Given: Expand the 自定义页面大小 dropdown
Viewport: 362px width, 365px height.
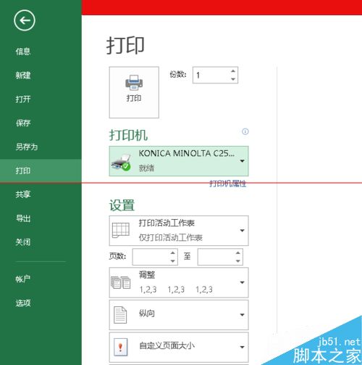Looking at the screenshot, I should coord(242,347).
